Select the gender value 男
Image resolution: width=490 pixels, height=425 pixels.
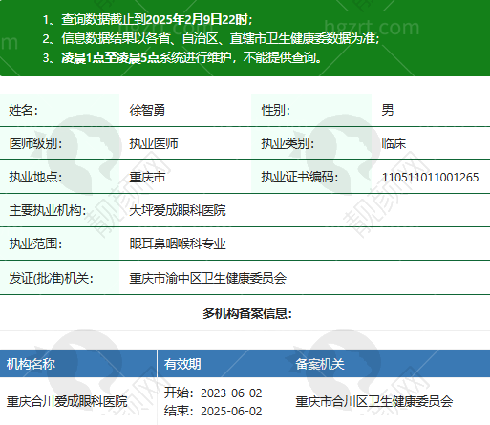pyautogui.click(x=388, y=110)
